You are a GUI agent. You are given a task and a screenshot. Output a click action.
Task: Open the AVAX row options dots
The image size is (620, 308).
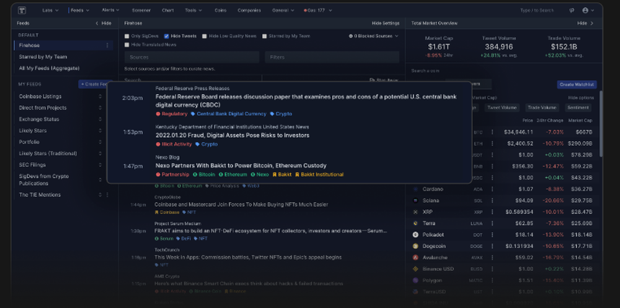[492, 257]
